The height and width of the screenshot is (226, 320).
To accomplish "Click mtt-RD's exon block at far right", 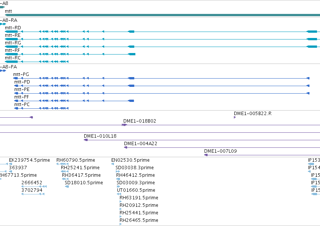I will [x=312, y=32].
